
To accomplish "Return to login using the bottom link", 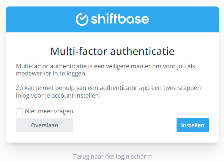I will click(112, 156).
